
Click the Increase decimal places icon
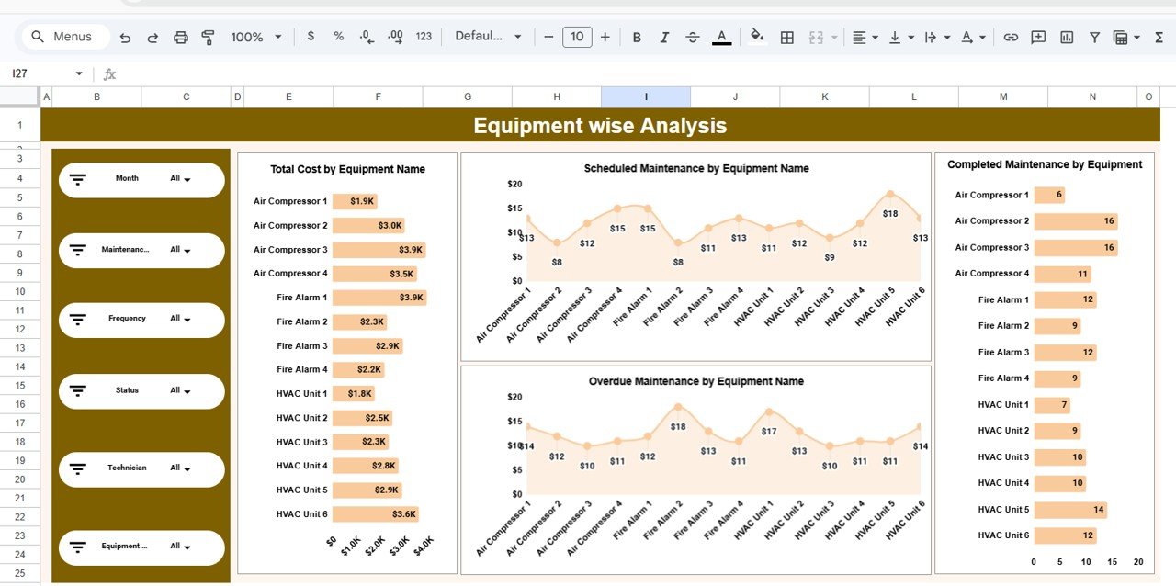[395, 37]
